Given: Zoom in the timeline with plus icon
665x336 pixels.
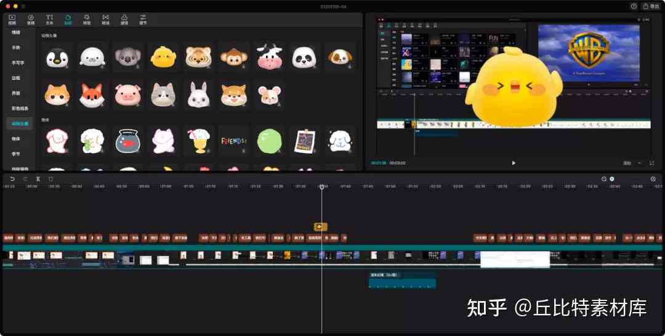Looking at the screenshot, I should pos(653,179).
